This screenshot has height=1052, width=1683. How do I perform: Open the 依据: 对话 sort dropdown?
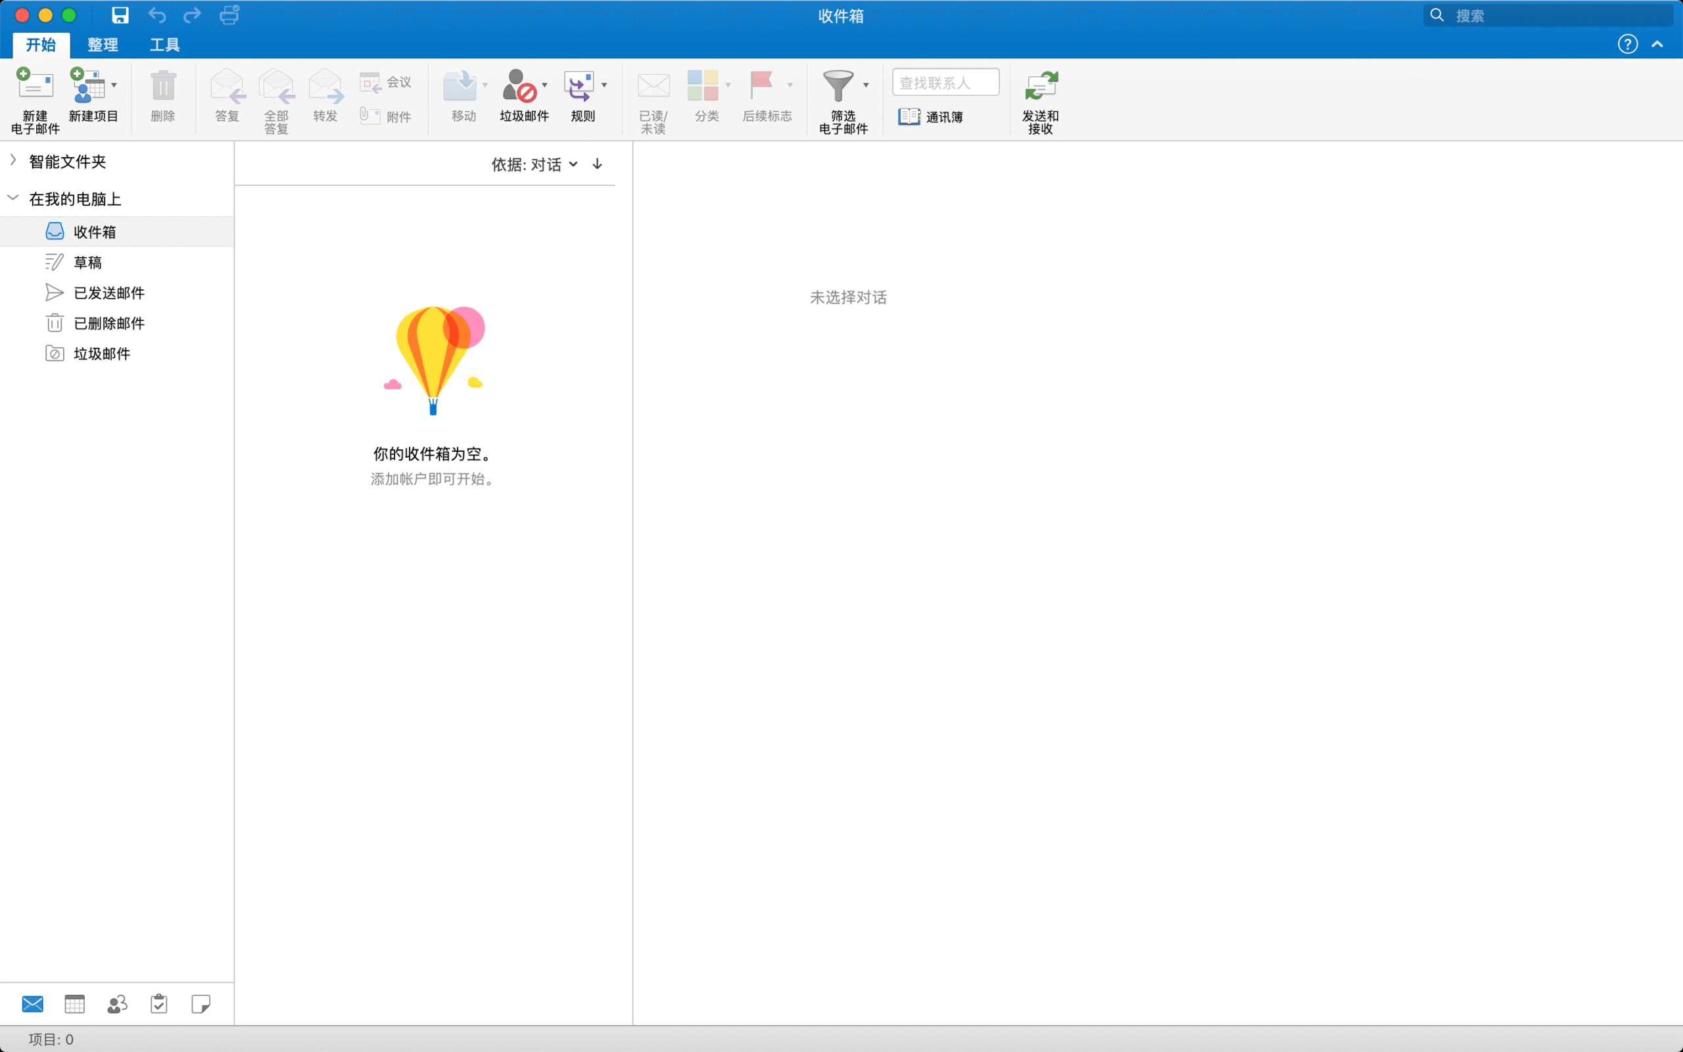[534, 164]
